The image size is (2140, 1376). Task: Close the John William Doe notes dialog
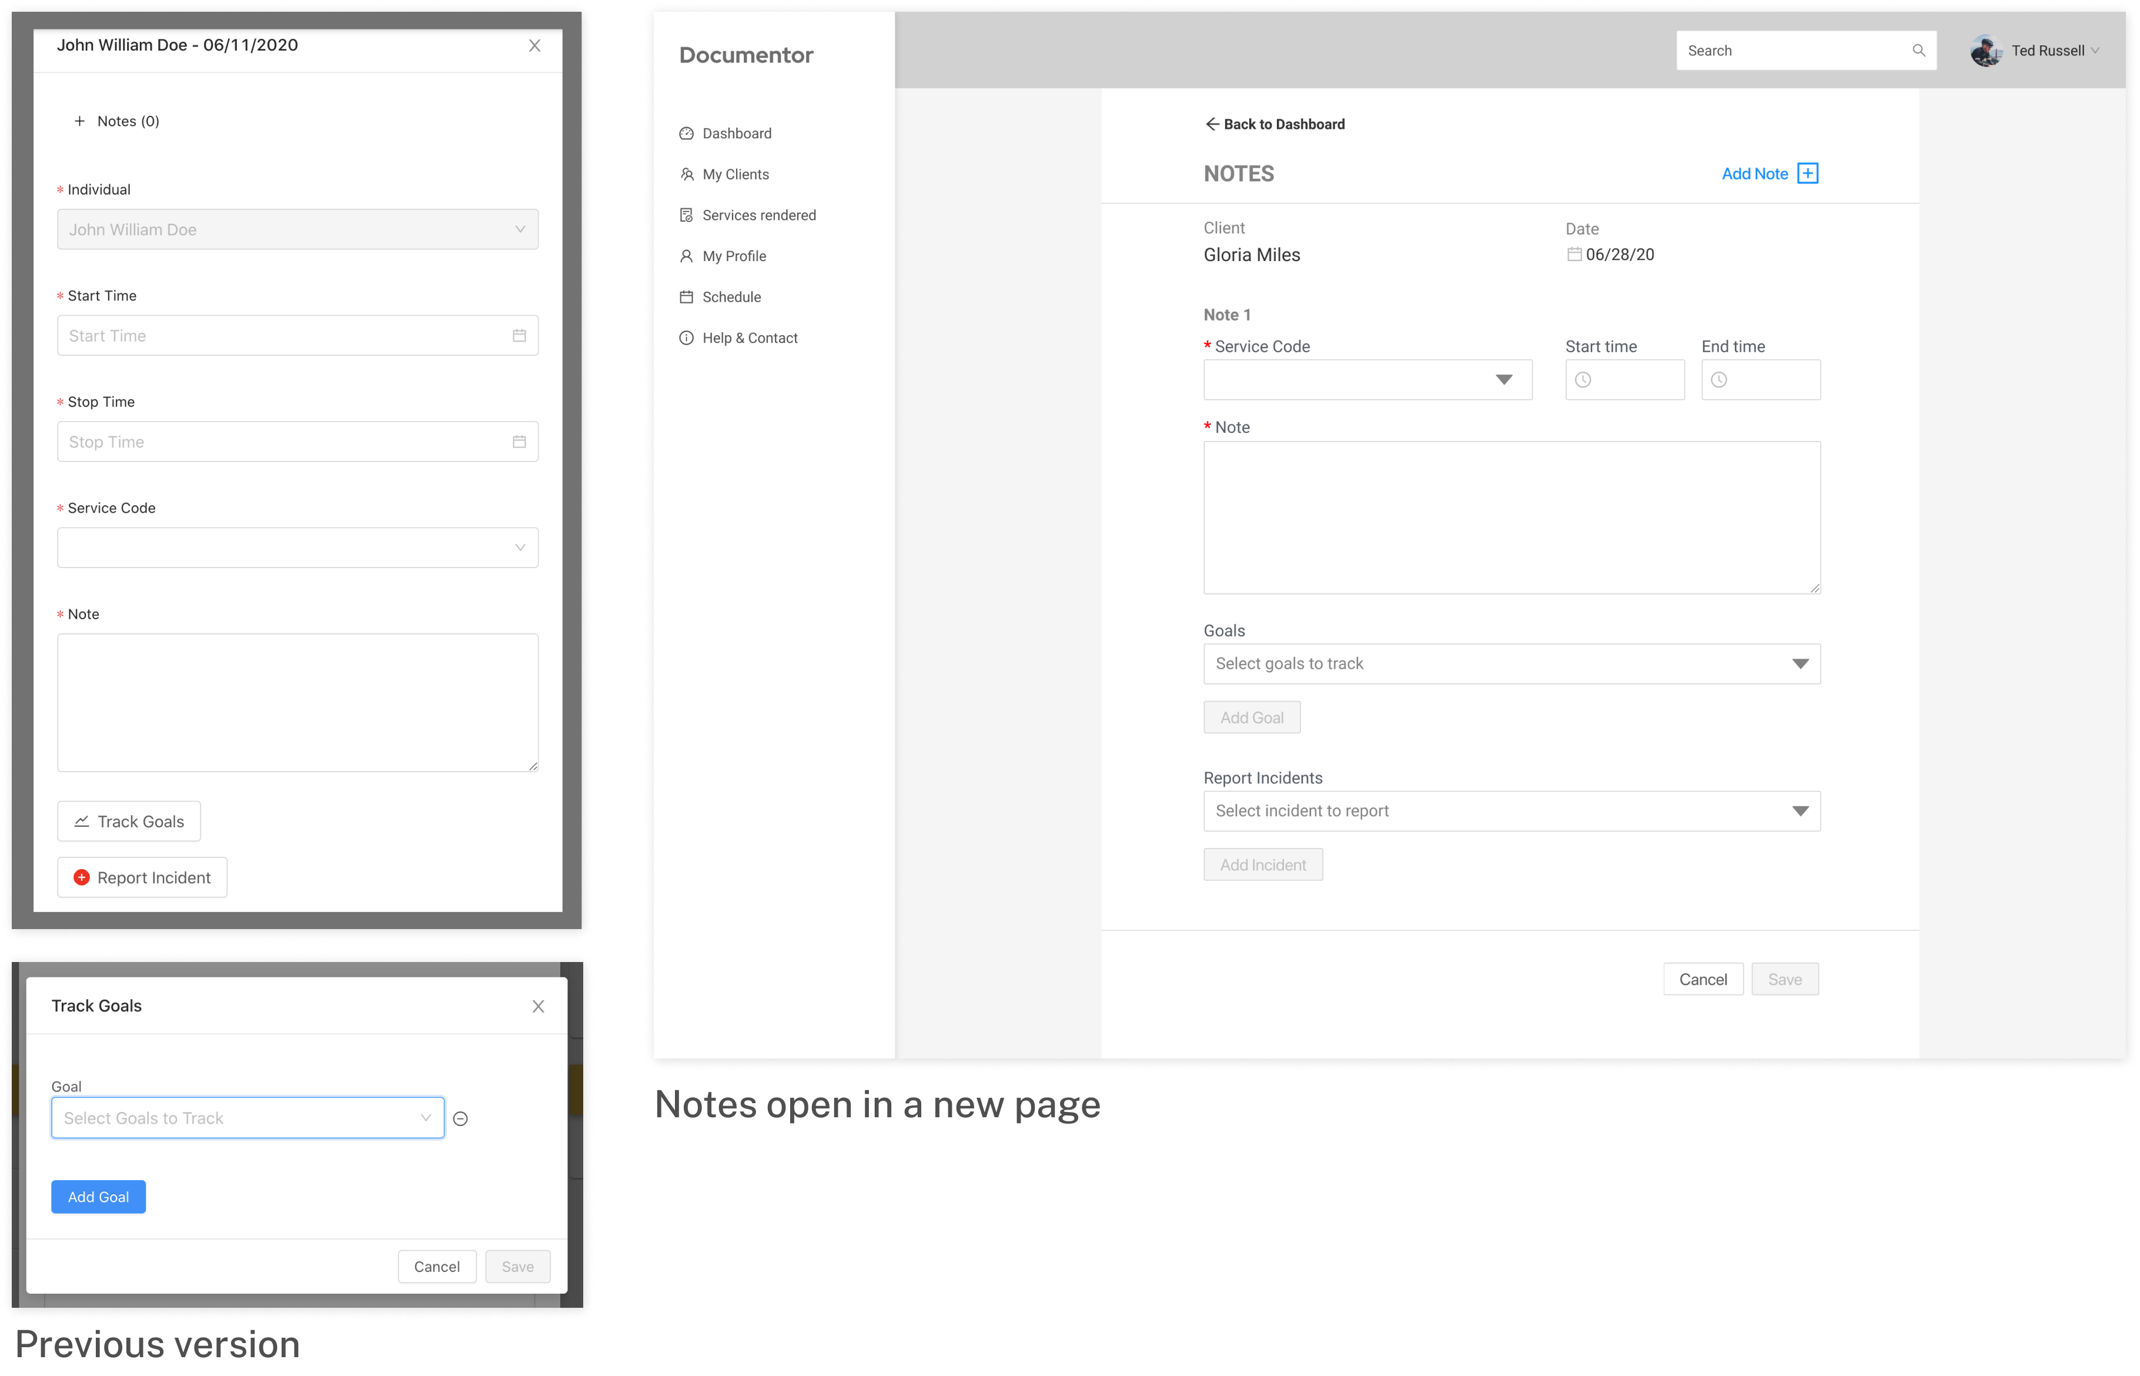pyautogui.click(x=534, y=45)
